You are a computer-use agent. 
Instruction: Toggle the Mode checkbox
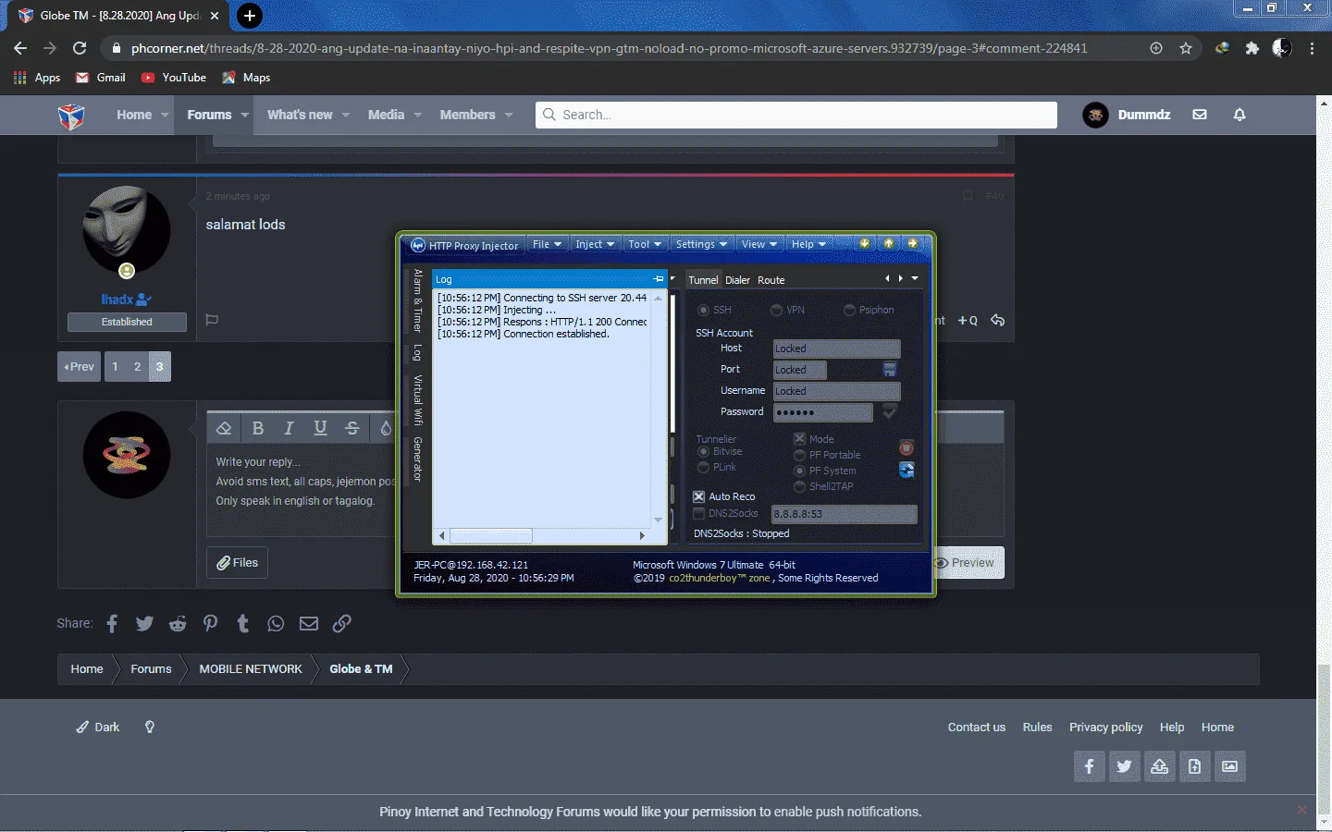click(799, 439)
